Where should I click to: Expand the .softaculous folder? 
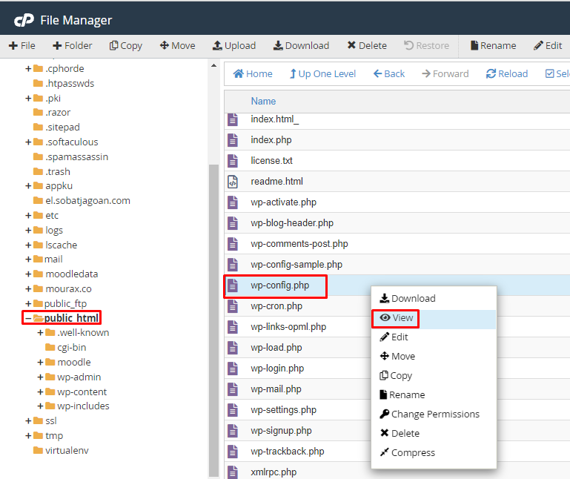(28, 142)
